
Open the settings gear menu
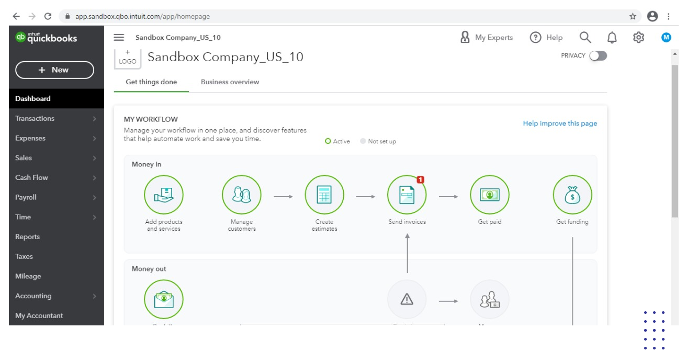click(638, 38)
